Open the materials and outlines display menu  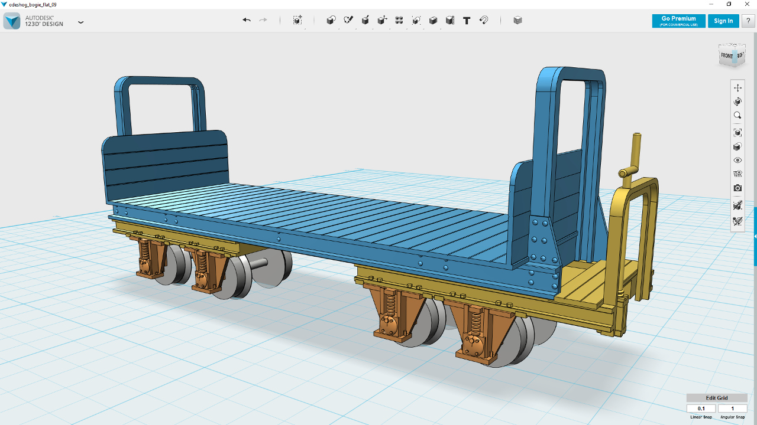point(737,146)
